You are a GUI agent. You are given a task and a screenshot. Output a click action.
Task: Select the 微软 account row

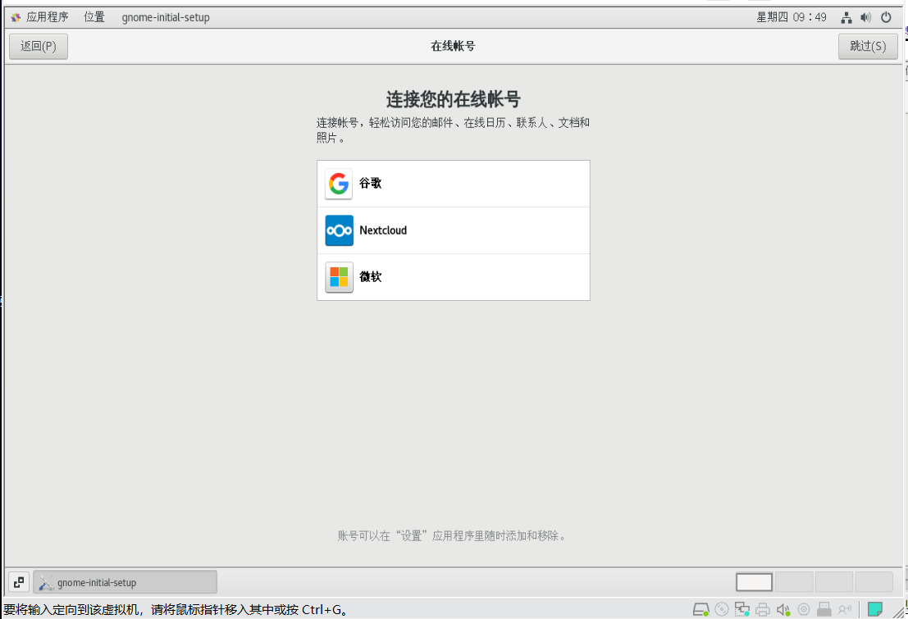coord(454,277)
